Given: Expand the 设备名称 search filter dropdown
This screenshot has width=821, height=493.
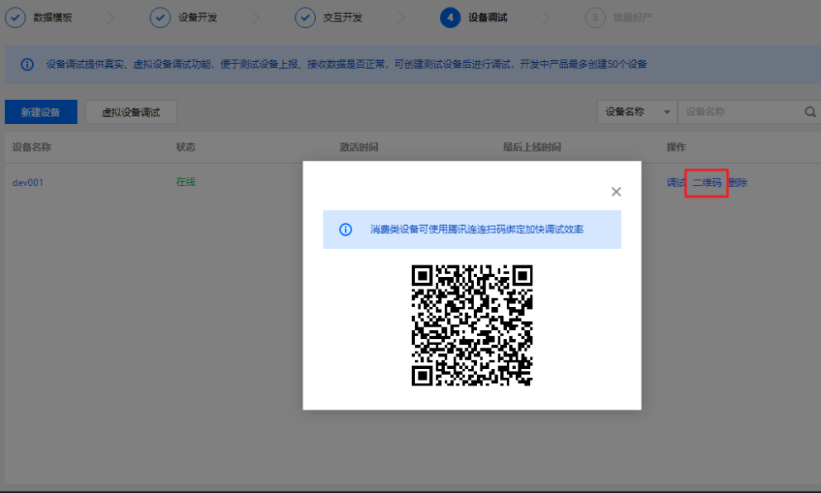Looking at the screenshot, I should coord(637,112).
